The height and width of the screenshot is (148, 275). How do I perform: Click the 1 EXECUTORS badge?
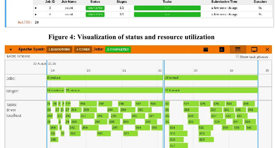[59, 49]
